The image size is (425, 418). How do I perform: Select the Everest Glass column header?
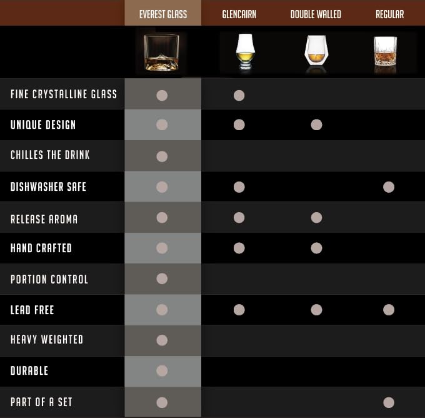click(x=162, y=14)
